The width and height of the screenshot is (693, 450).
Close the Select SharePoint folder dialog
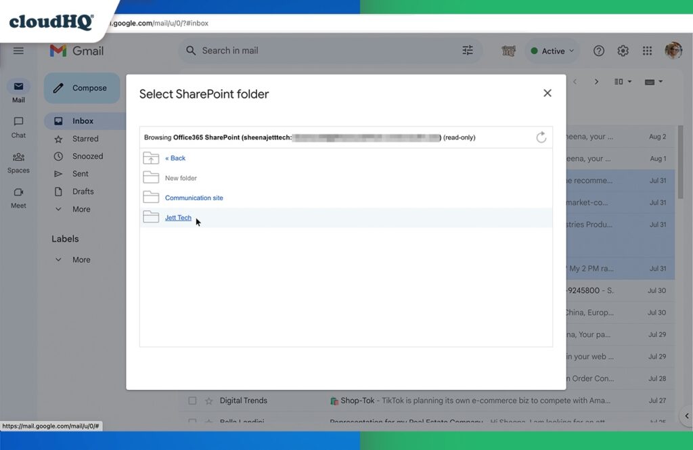547,93
